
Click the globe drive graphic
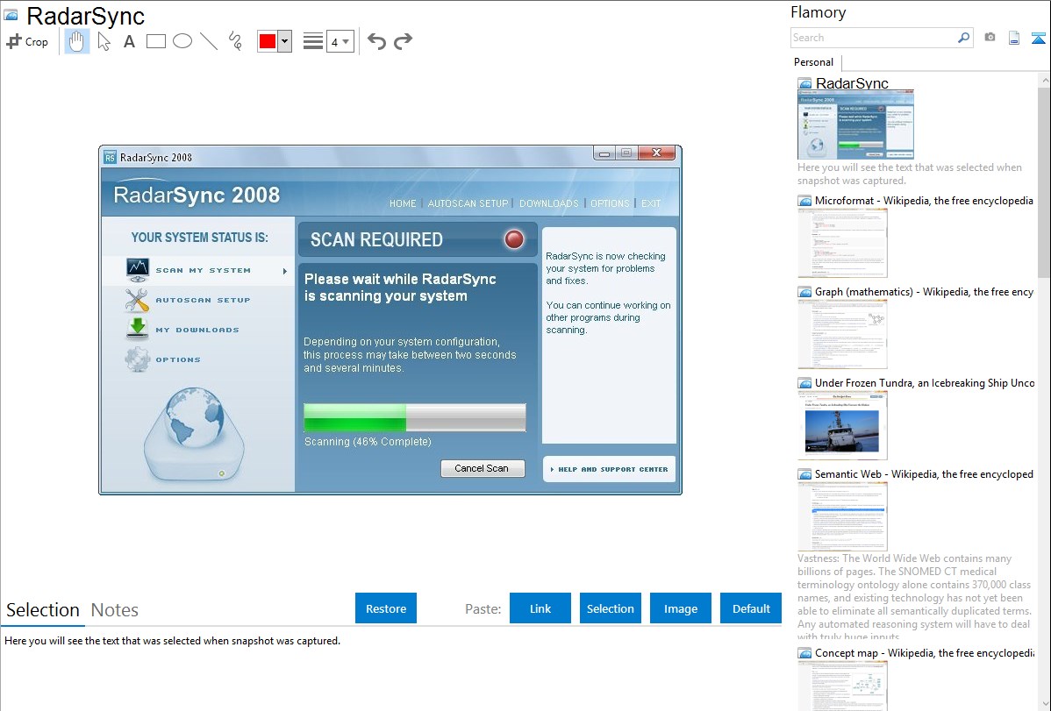(194, 434)
